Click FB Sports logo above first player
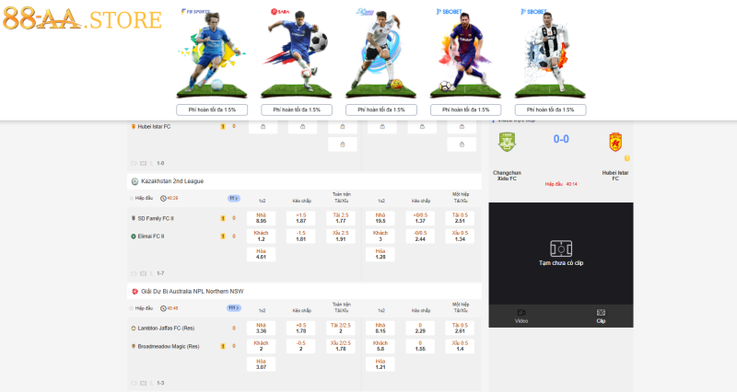 (195, 11)
